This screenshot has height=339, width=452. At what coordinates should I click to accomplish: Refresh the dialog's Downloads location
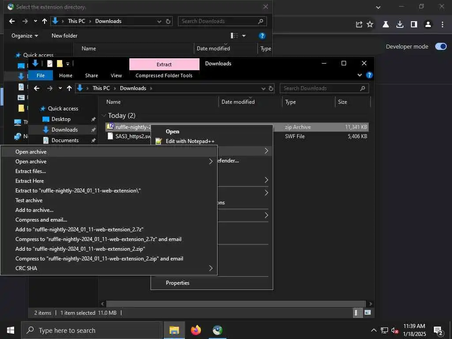point(168,21)
